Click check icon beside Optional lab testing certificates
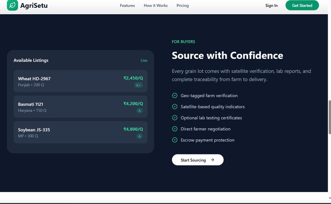Screen dimensions: 331x204 coord(175,118)
